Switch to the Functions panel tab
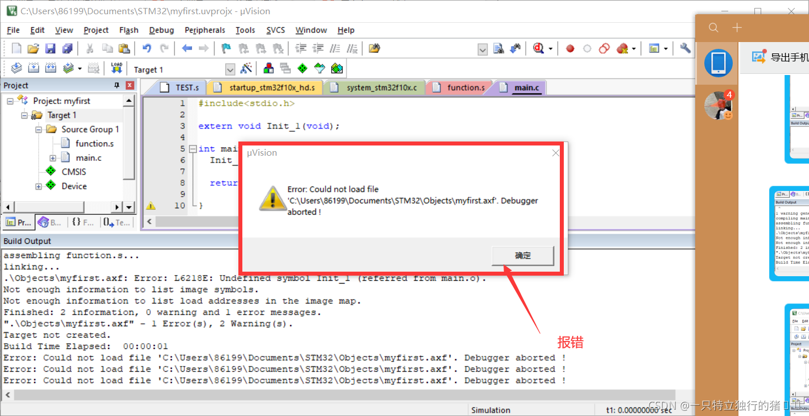This screenshot has height=416, width=809. tap(82, 223)
